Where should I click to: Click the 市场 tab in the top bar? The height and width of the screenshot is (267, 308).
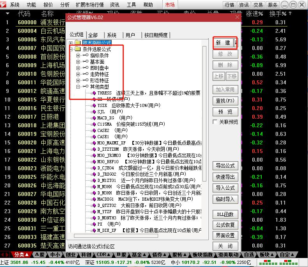170,5
